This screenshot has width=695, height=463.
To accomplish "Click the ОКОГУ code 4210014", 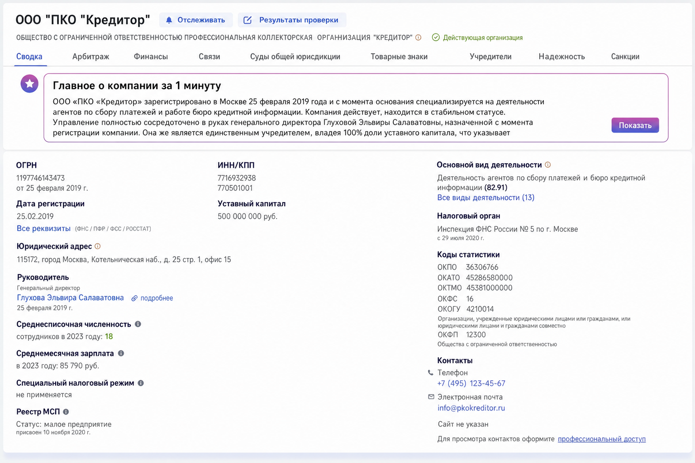I will 480,309.
